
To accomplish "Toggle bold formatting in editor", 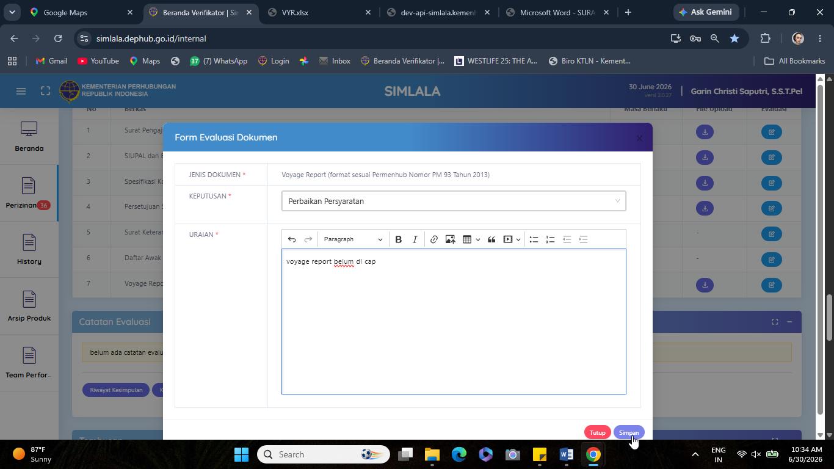I will [x=398, y=239].
